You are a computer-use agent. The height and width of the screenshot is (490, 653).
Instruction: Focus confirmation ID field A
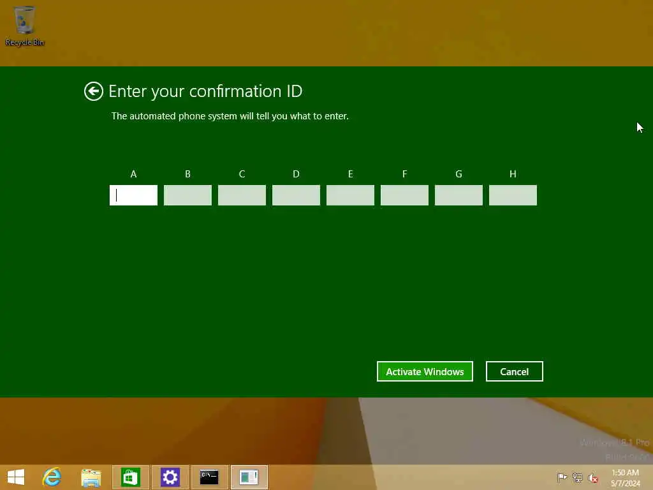pyautogui.click(x=133, y=195)
